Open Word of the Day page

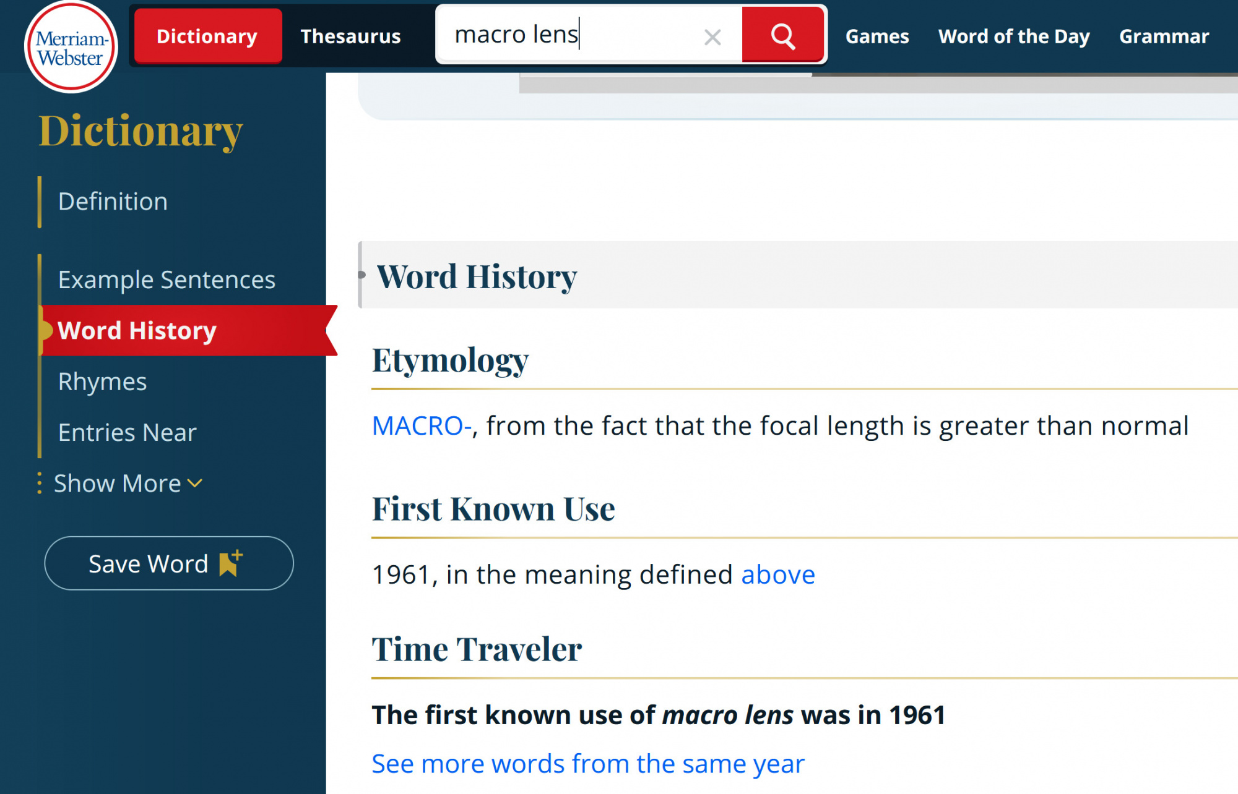click(x=1013, y=36)
